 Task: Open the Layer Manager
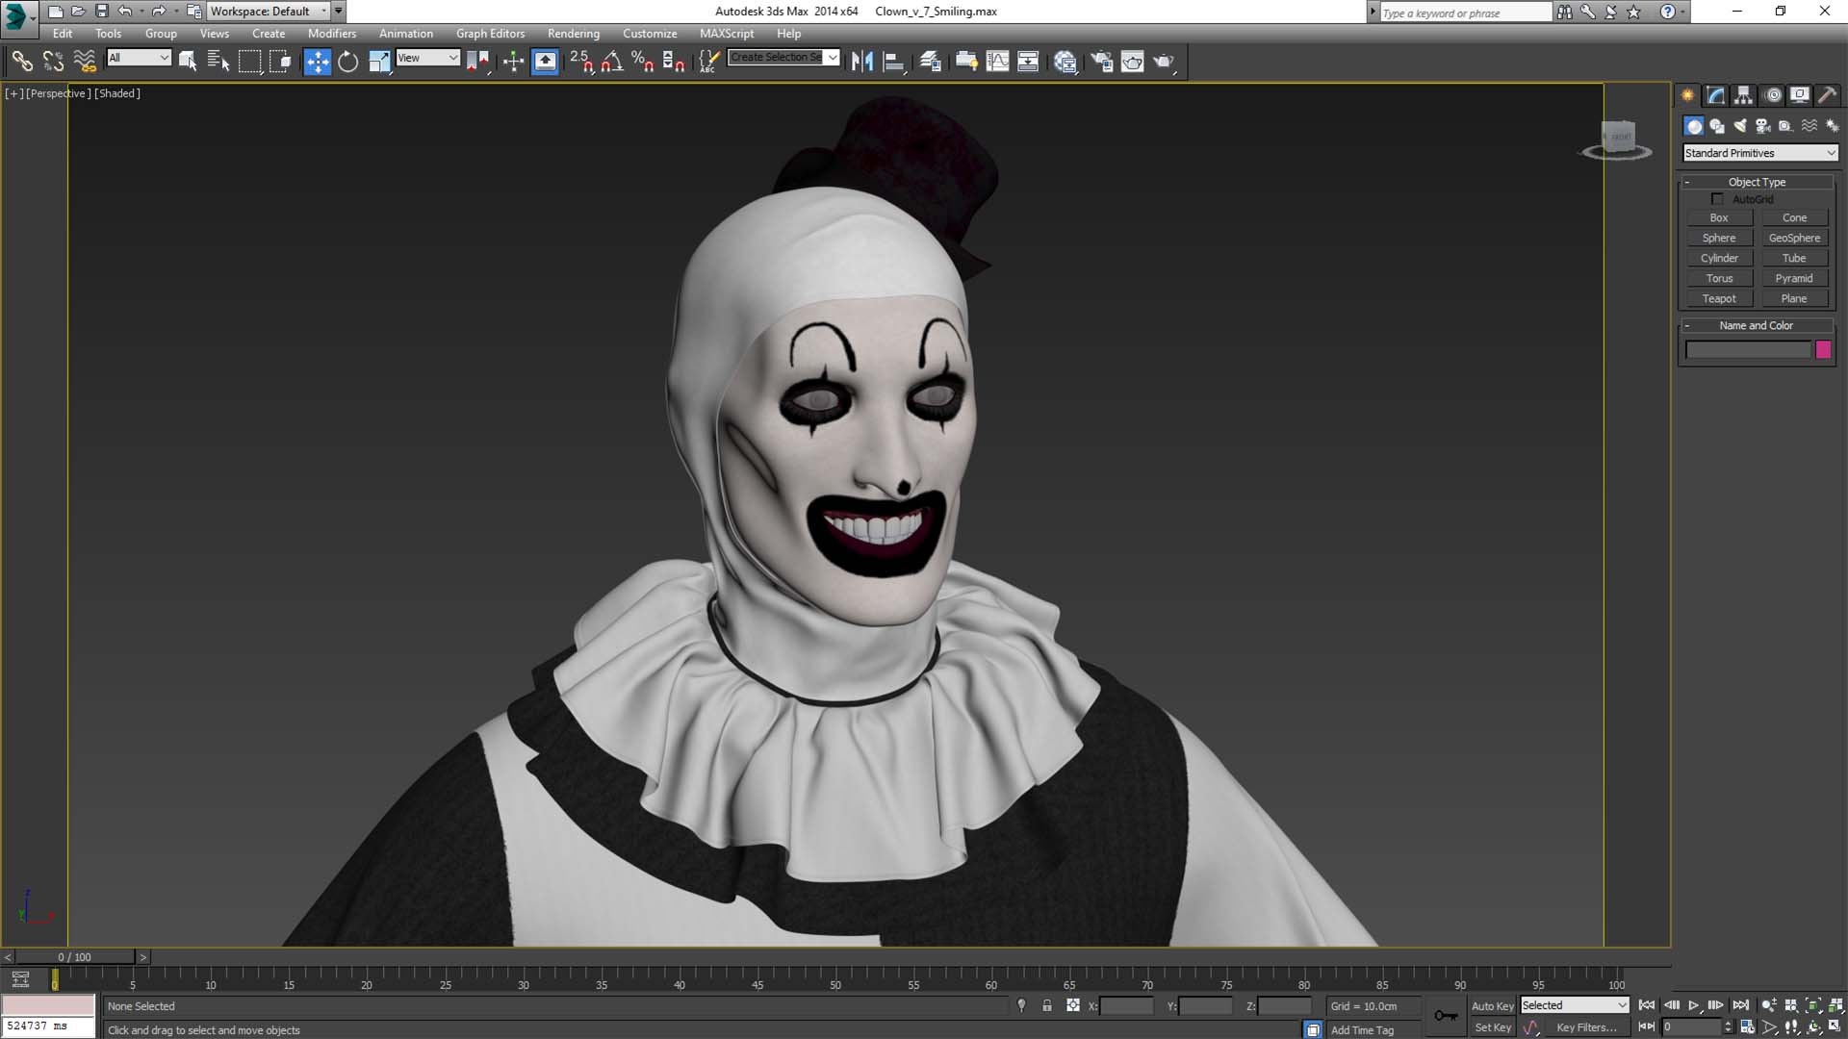[x=930, y=62]
